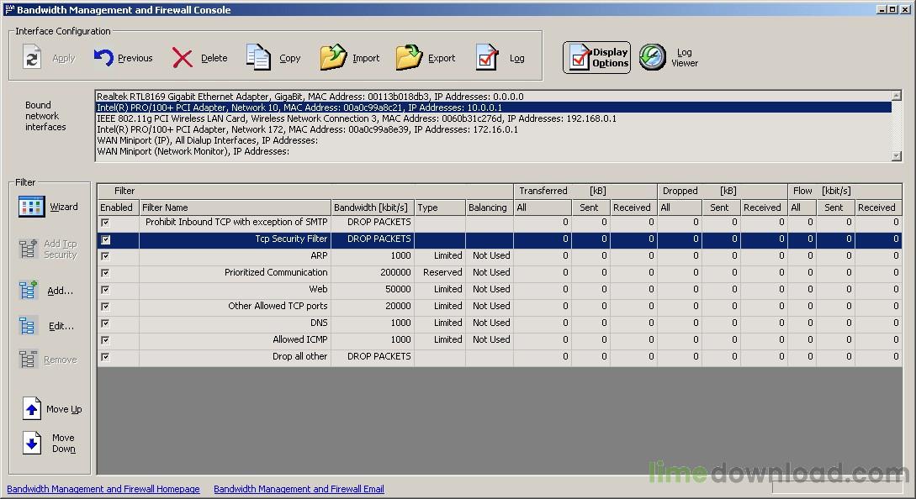The image size is (916, 499).
Task: Click the Export folder icon
Action: click(409, 57)
